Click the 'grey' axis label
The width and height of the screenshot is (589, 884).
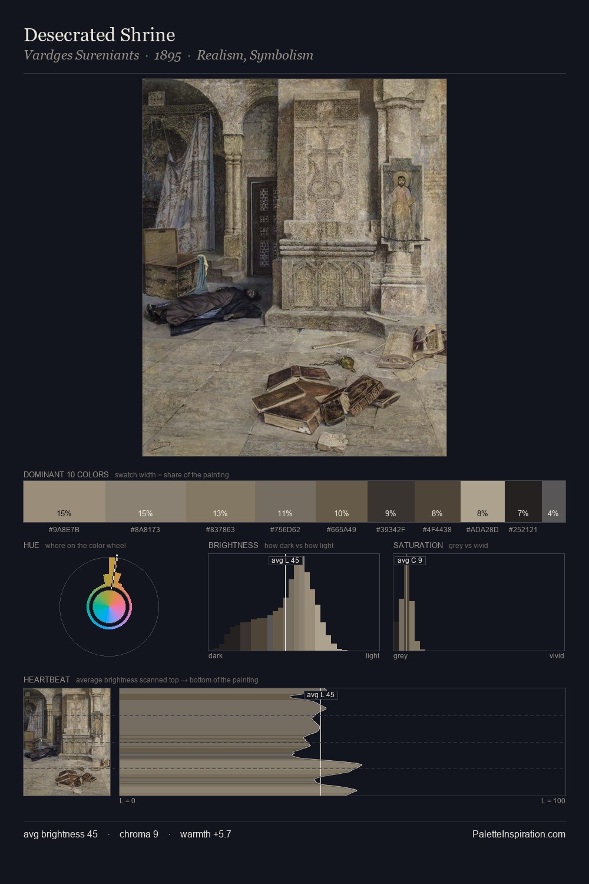pyautogui.click(x=401, y=656)
